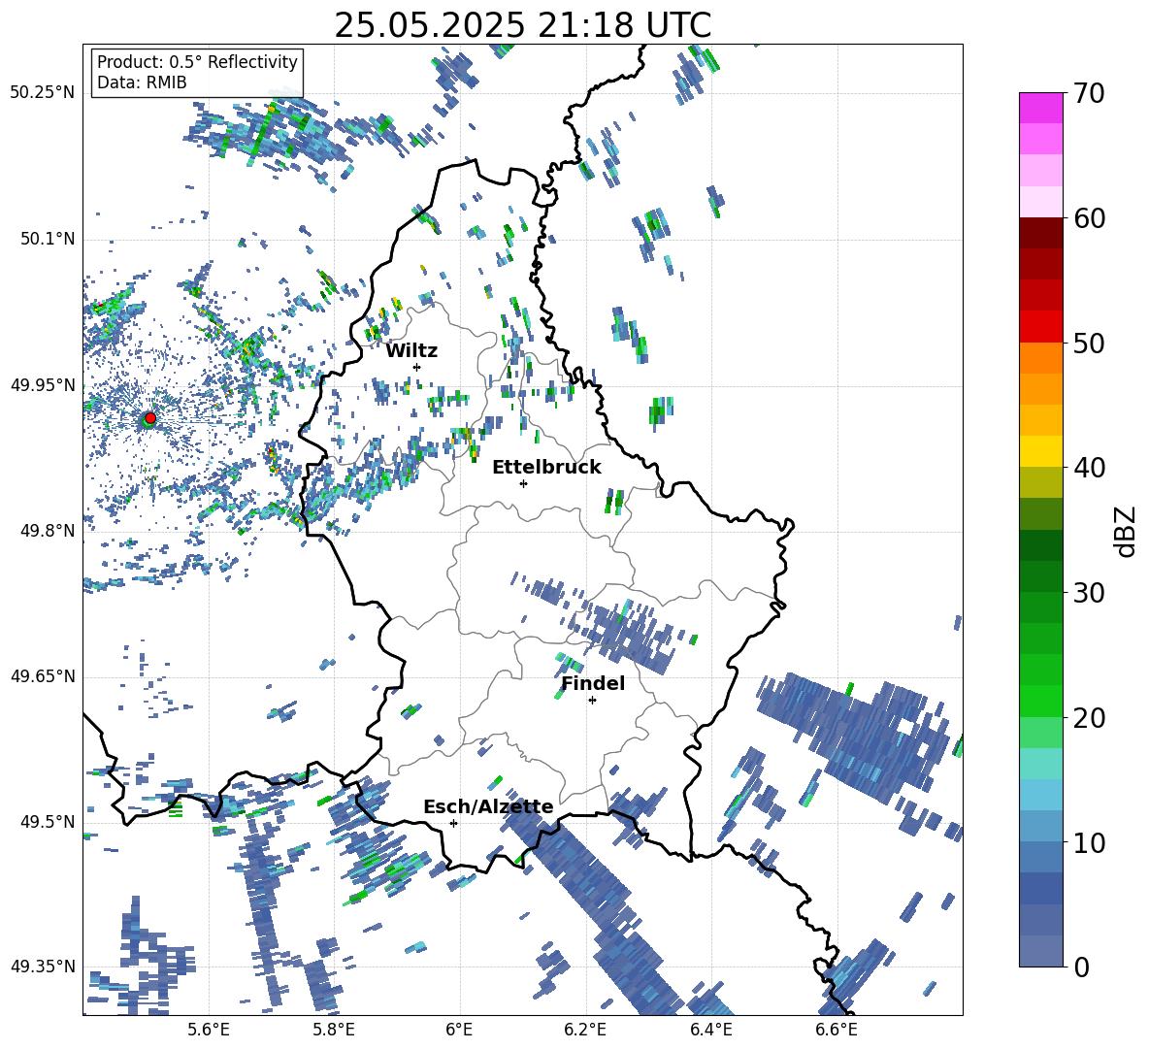The width and height of the screenshot is (1149, 1049).
Task: Click the 50.25°N latitude label
Action: [43, 93]
